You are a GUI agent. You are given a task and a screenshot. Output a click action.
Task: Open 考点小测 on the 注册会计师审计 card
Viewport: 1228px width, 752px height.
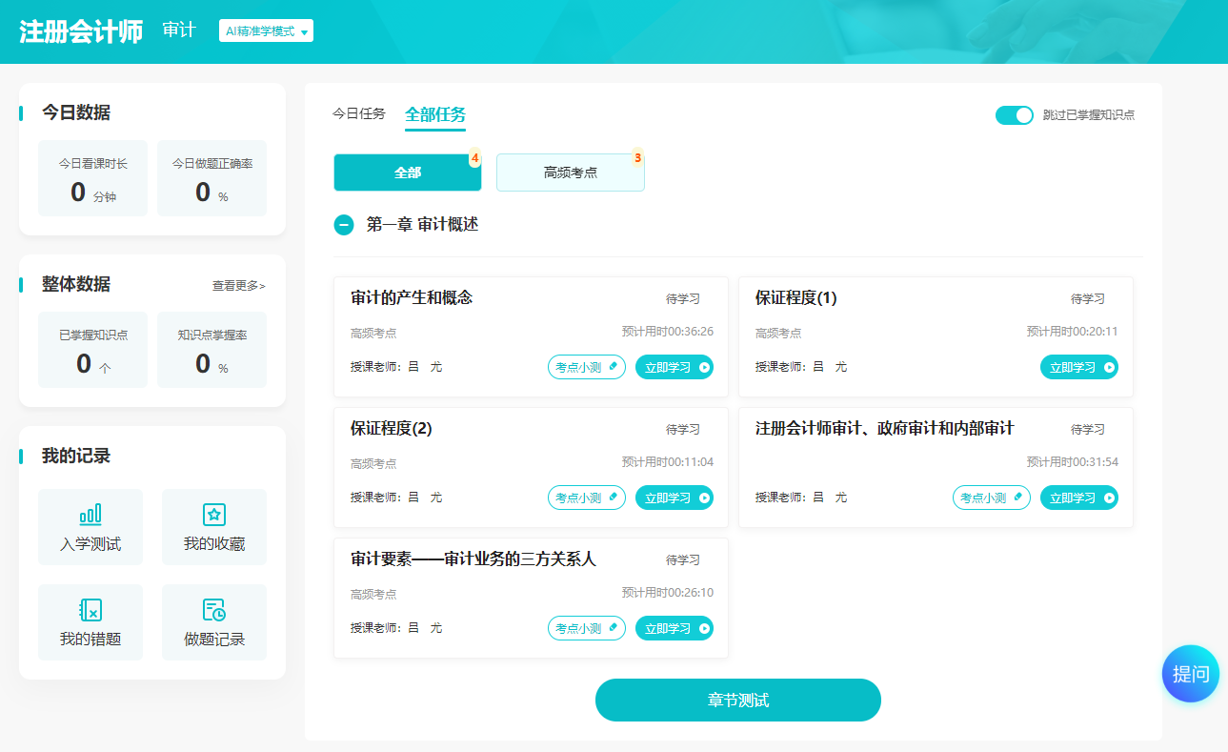[x=991, y=497]
